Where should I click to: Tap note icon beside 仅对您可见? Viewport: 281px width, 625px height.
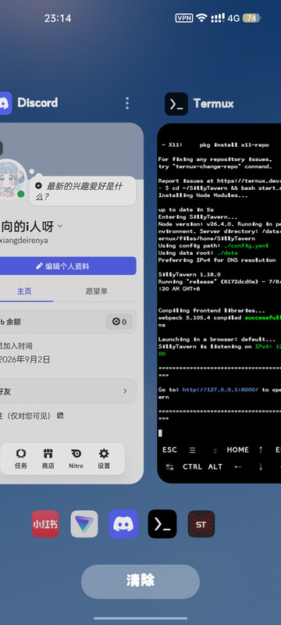point(60,416)
